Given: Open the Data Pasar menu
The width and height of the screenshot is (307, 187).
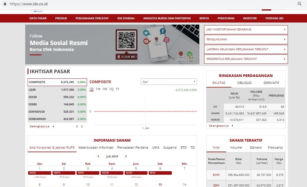Looking at the screenshot, I should (38, 18).
